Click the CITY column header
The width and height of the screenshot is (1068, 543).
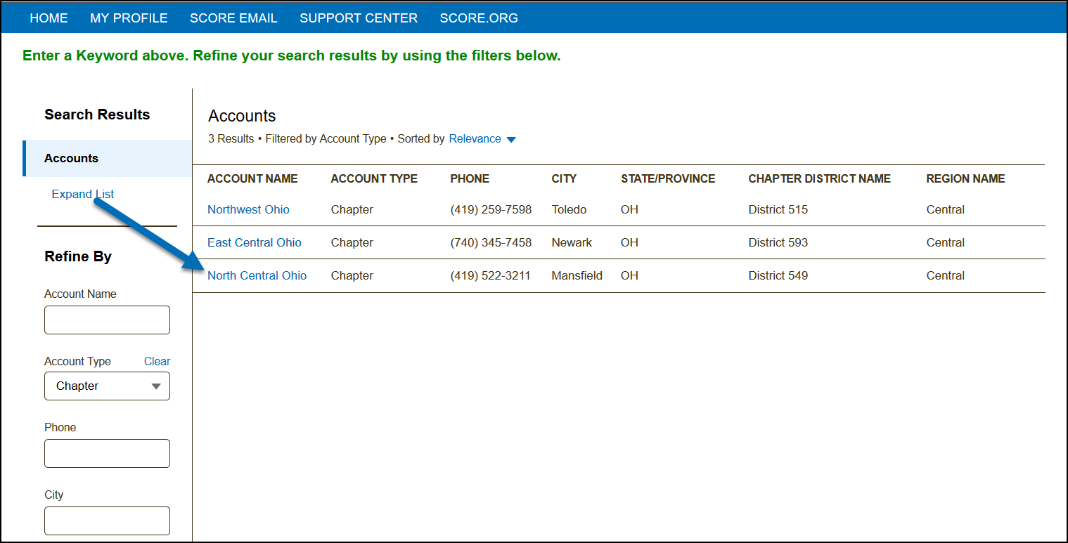(x=564, y=178)
